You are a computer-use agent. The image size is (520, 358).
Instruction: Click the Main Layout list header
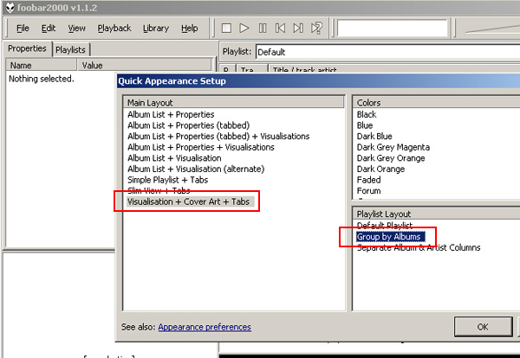click(x=233, y=103)
